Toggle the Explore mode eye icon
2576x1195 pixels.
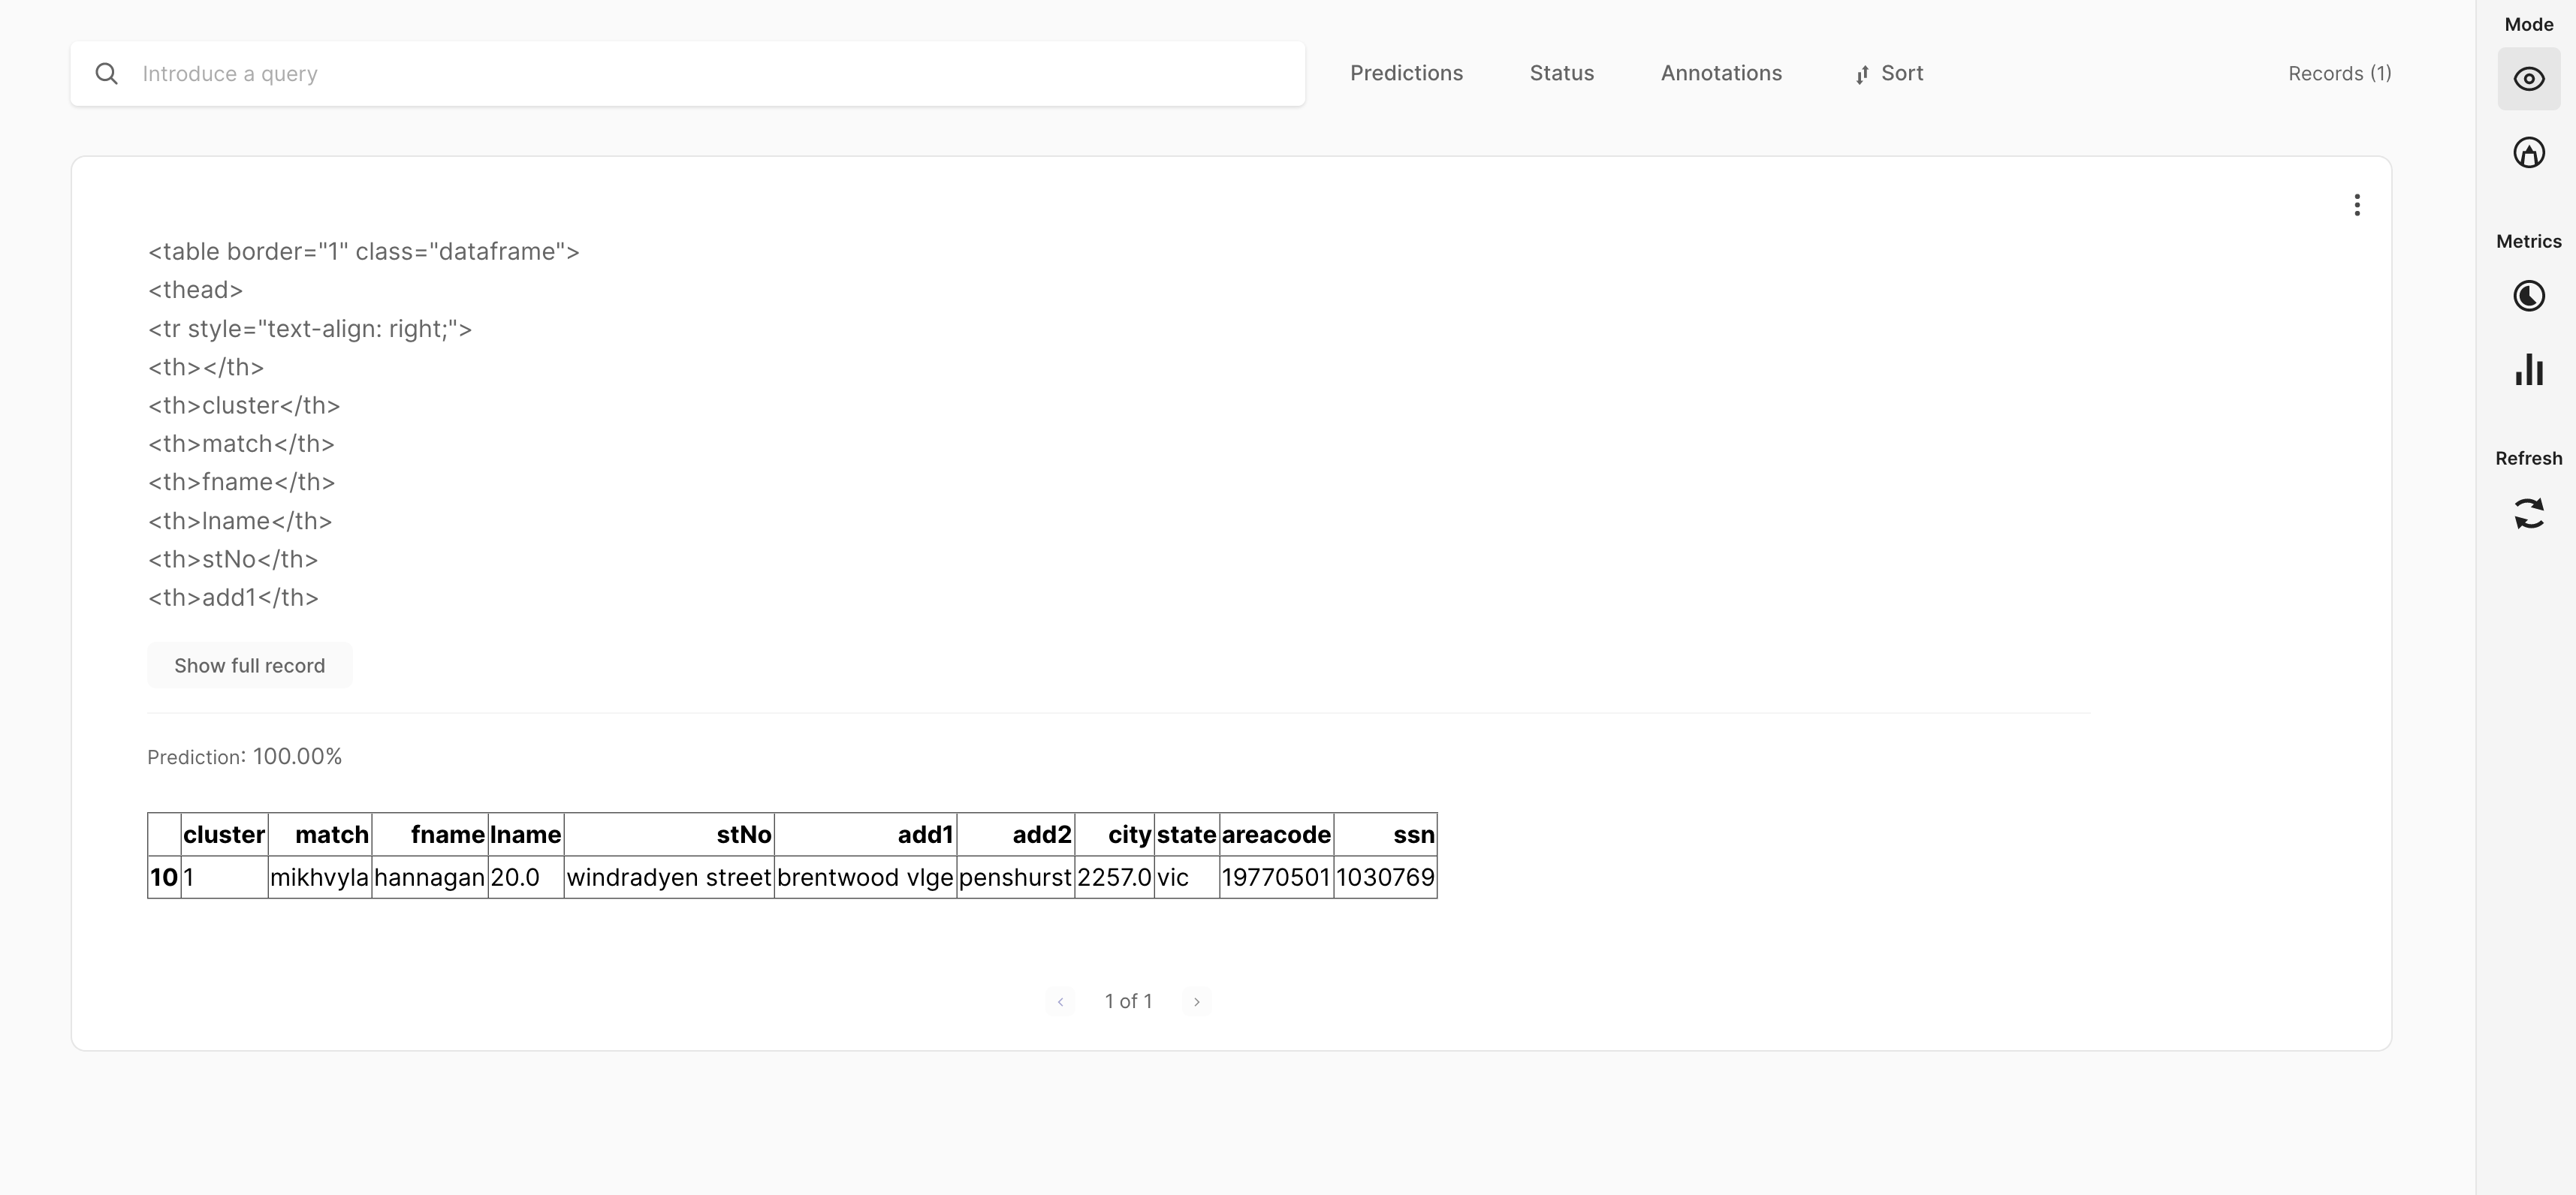tap(2529, 78)
